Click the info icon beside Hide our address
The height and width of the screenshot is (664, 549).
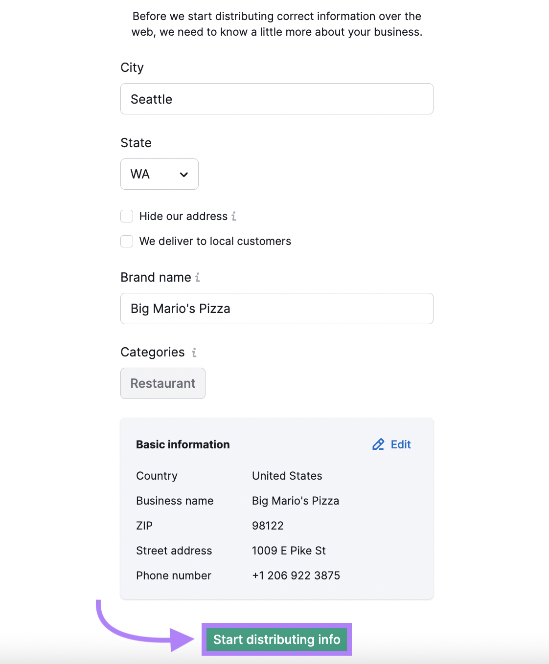tap(233, 216)
